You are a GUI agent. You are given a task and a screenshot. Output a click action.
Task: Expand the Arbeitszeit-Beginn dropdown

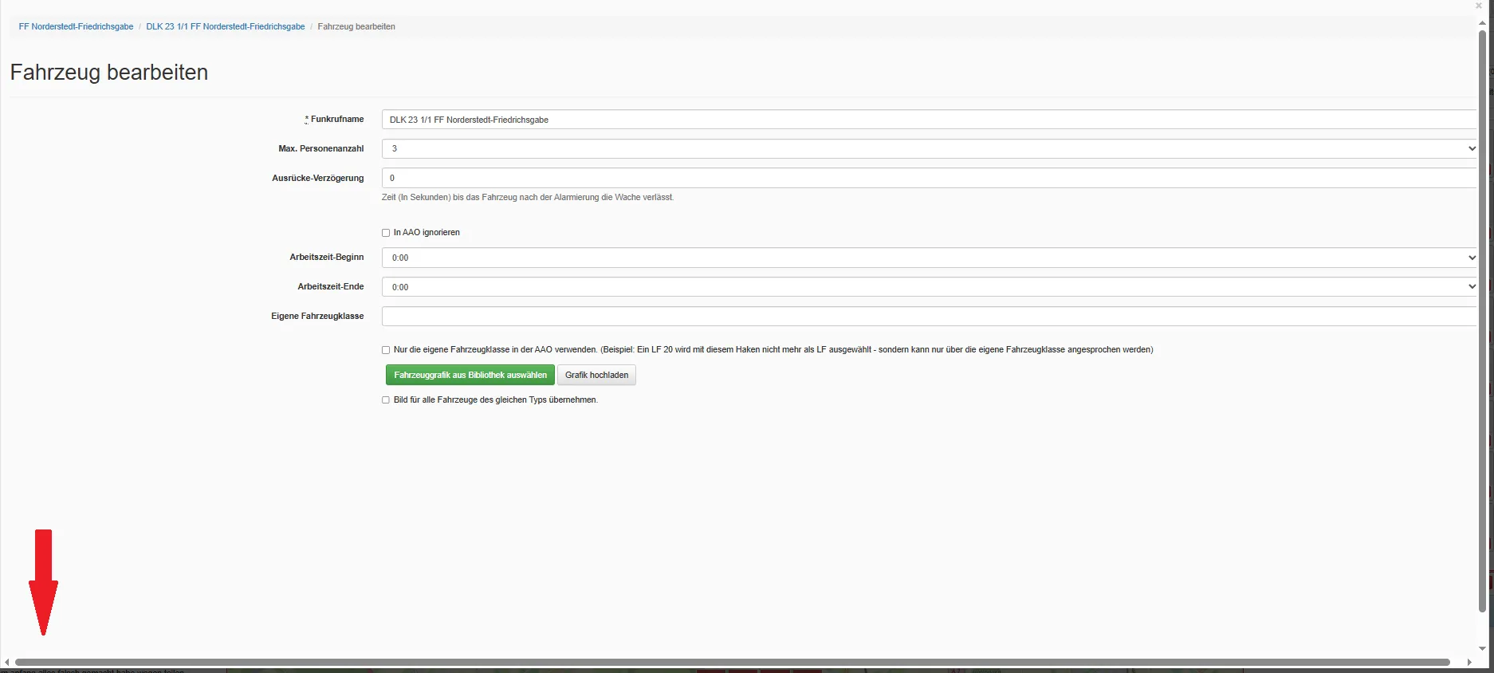(929, 258)
